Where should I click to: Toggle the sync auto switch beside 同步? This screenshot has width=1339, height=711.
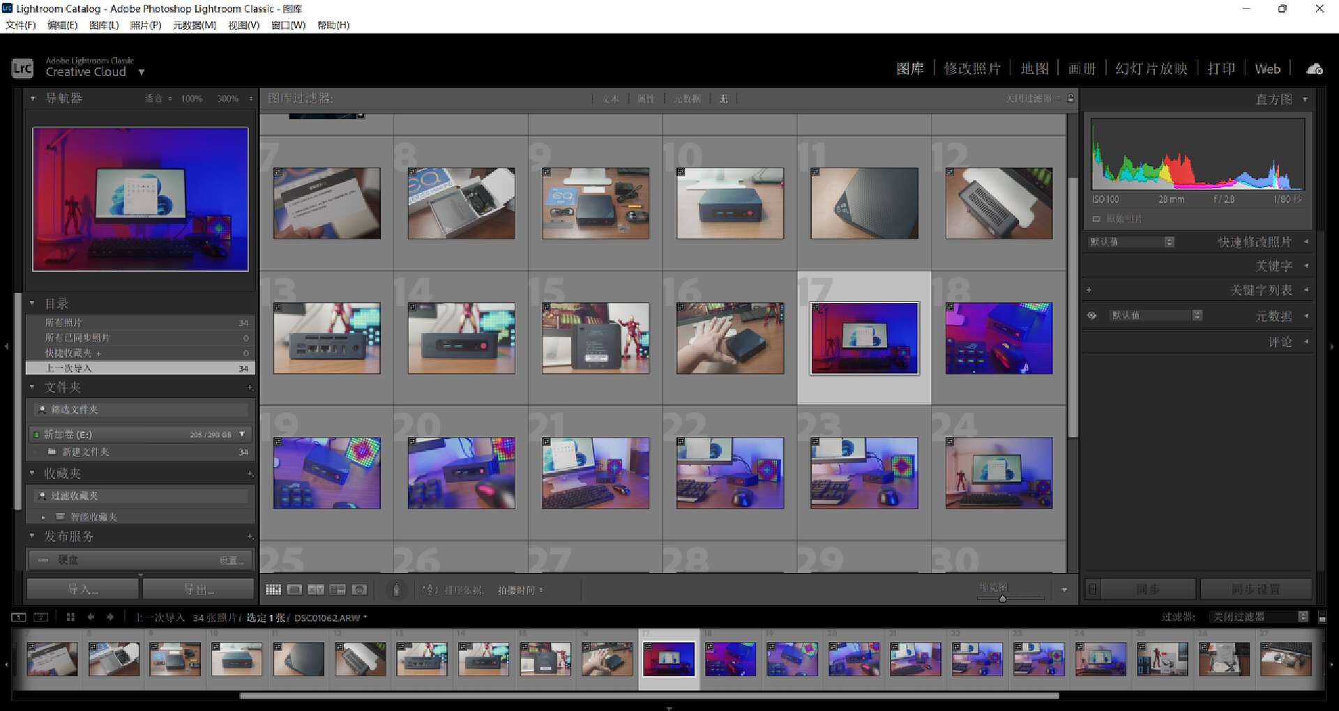pos(1093,590)
